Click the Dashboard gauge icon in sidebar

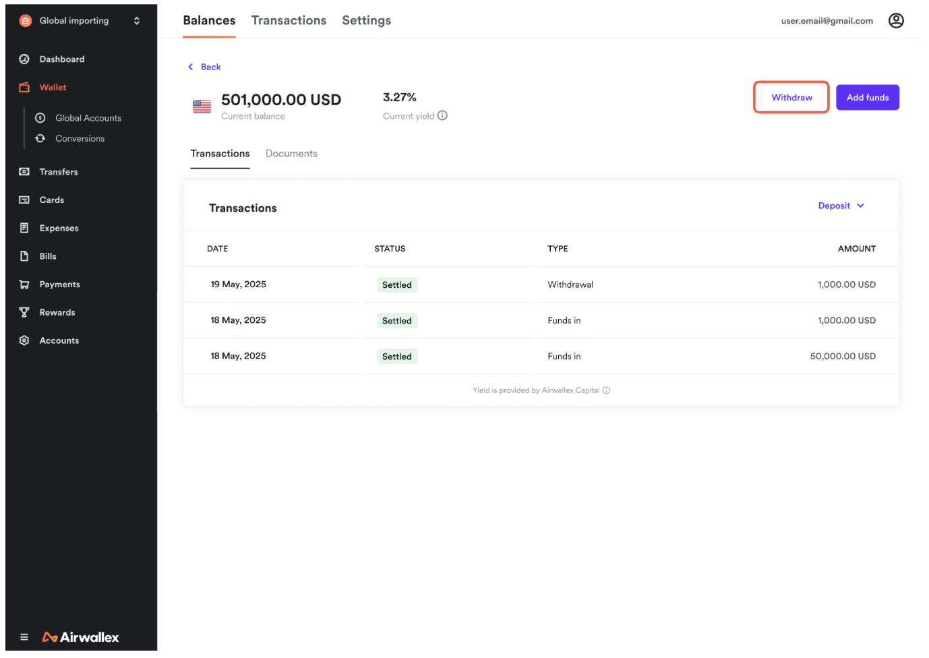coord(24,59)
